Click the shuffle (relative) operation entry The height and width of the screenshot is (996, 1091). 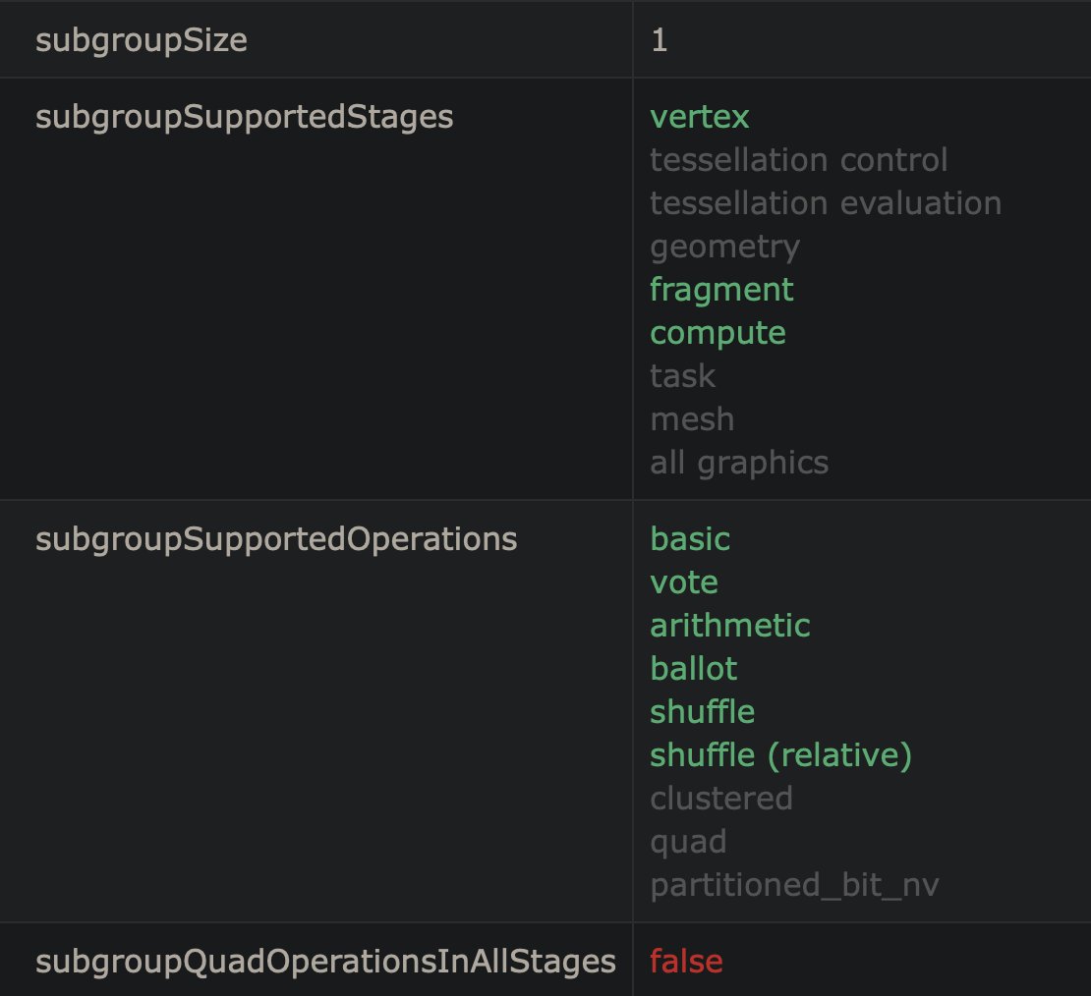pos(780,755)
